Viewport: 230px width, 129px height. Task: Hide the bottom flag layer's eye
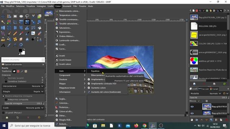point(192,113)
